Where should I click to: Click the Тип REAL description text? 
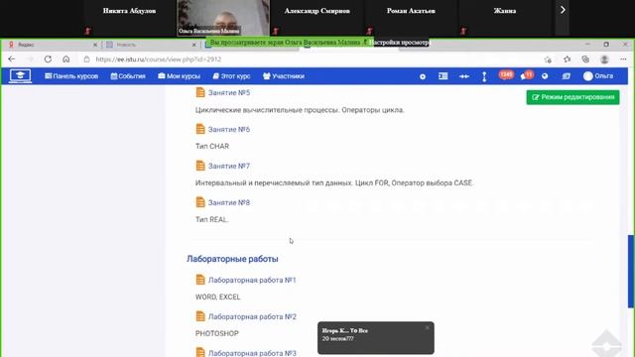pyautogui.click(x=211, y=219)
